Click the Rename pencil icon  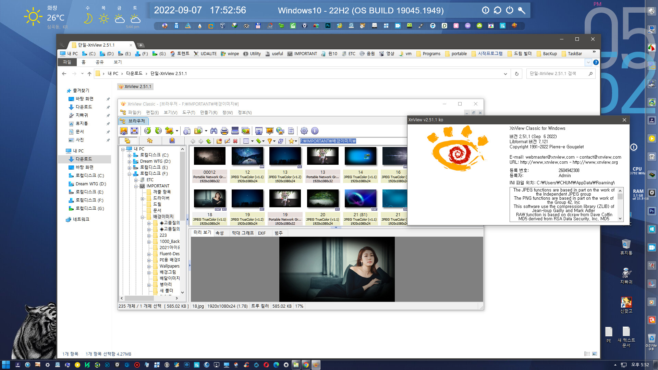coord(227,141)
